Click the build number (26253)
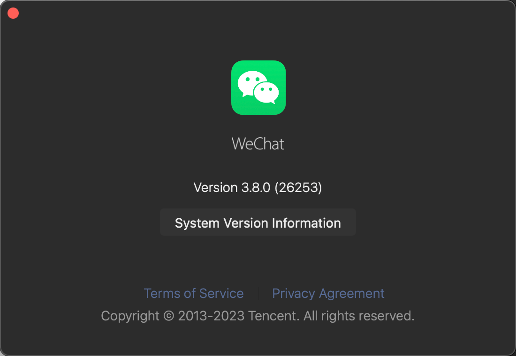 [298, 187]
